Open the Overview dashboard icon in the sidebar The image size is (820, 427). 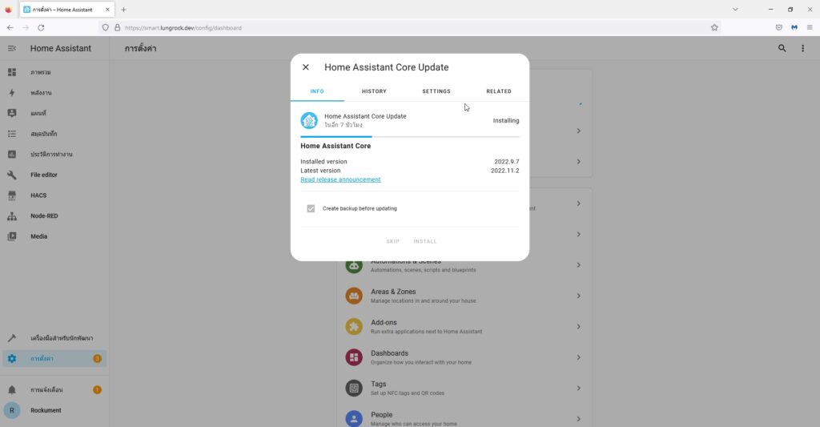11,72
